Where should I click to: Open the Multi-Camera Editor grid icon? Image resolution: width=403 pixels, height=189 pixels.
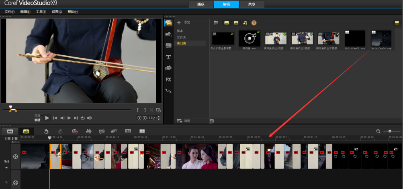[x=142, y=131]
